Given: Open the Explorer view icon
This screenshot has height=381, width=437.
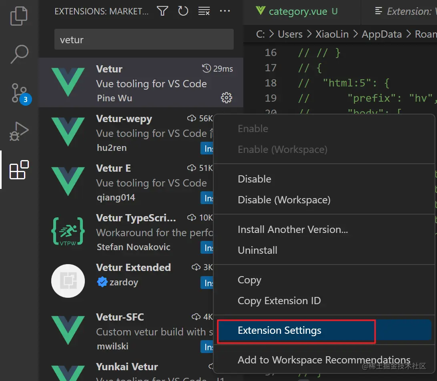Looking at the screenshot, I should [x=19, y=16].
